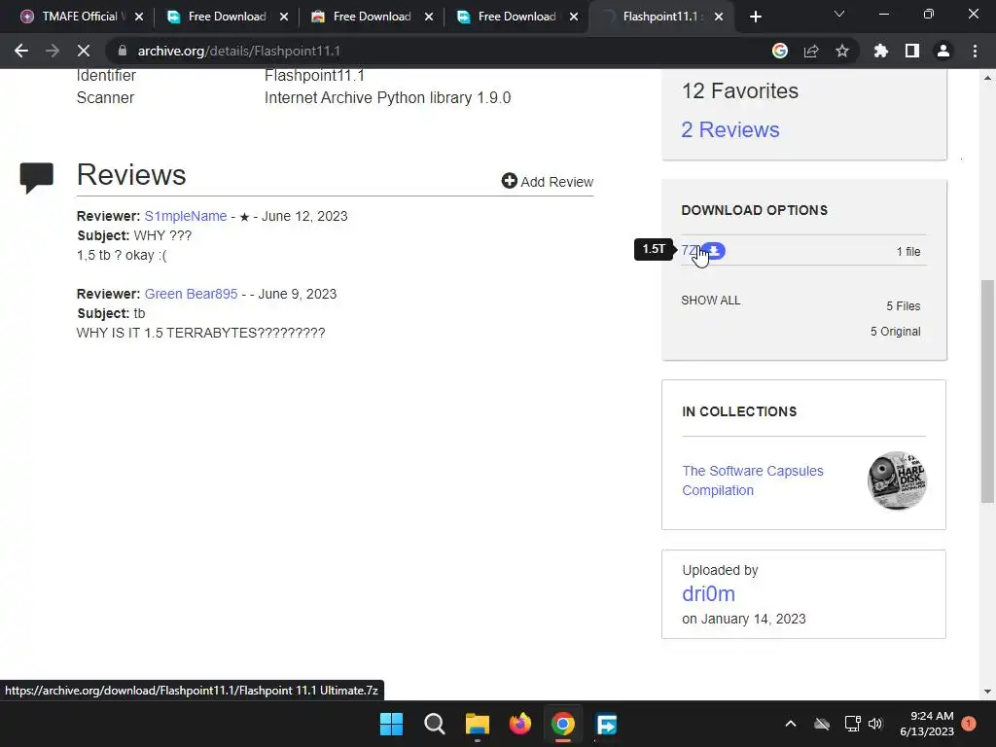Click the 7Z download link
The height and width of the screenshot is (747, 996).
(x=689, y=250)
